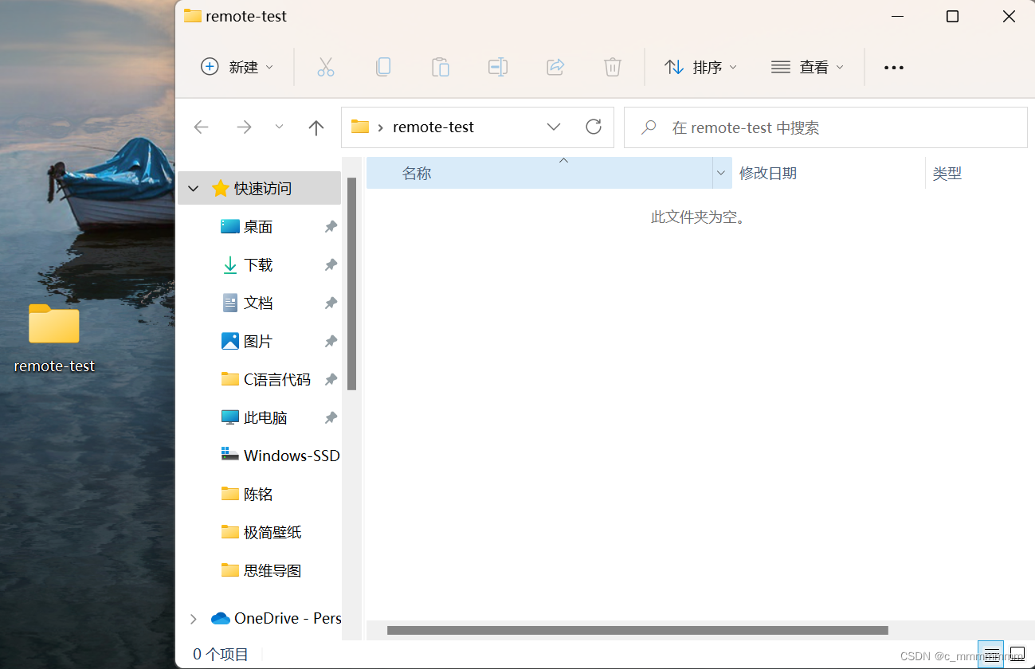Unpin 桌面 via its pin icon

(331, 227)
